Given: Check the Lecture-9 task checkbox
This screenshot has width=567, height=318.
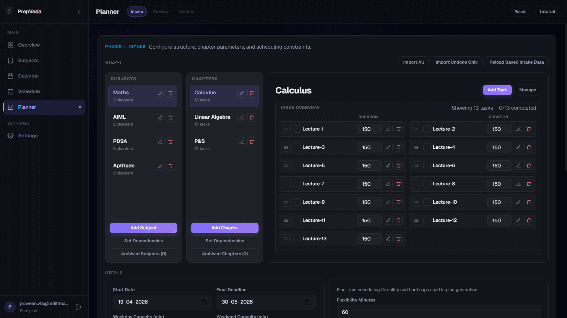Looking at the screenshot, I should 297,202.
